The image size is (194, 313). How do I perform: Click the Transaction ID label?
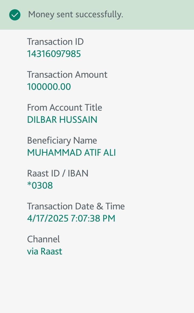(55, 42)
